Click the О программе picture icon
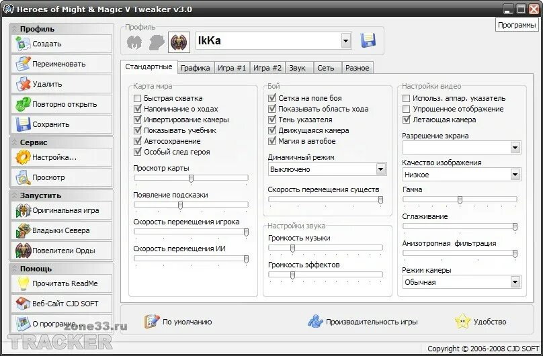Viewport: 543px width, 356px height. click(x=23, y=324)
